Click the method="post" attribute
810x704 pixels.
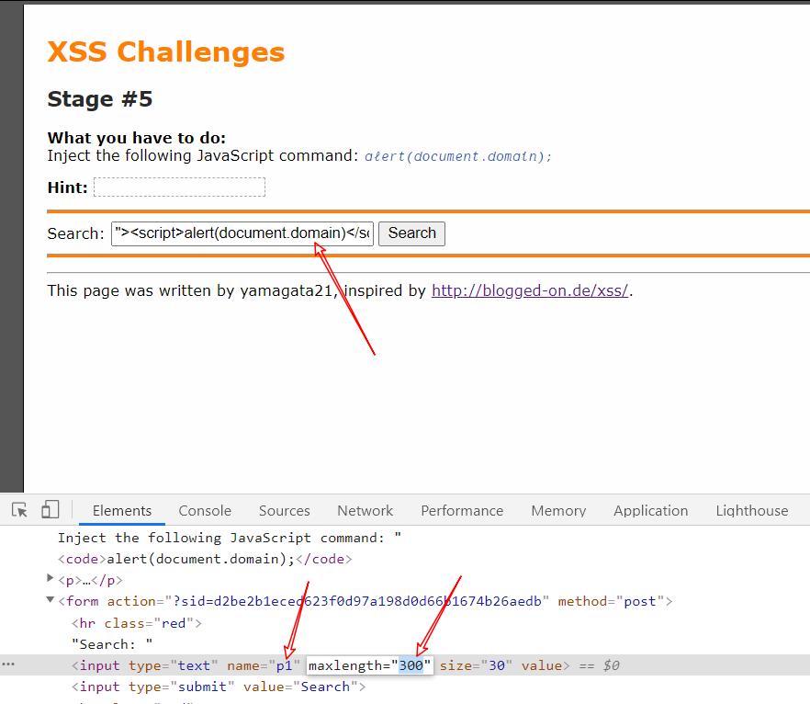pos(612,602)
